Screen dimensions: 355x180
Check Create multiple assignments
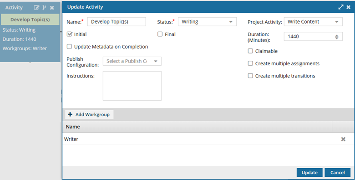coord(250,63)
